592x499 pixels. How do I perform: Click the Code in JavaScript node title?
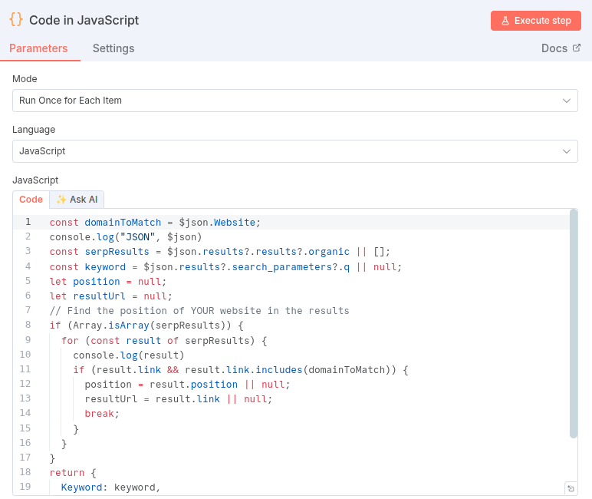pos(84,21)
